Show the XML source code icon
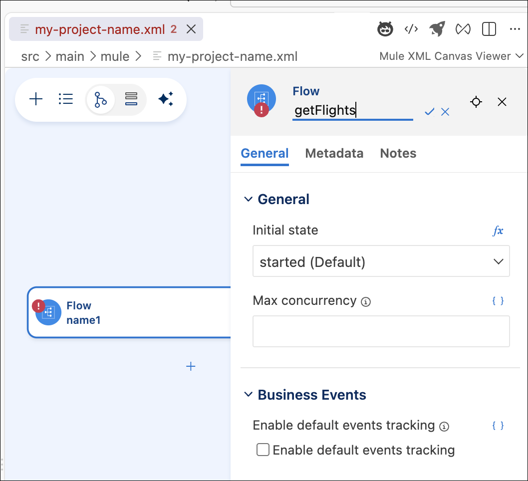 tap(411, 29)
